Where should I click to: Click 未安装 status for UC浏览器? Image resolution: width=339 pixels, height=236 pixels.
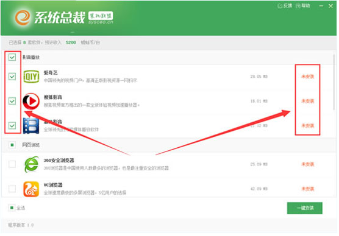pos(307,189)
